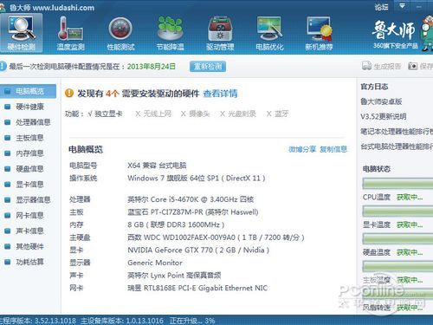433x325 pixels.
Task: Click the 重新检测 re-detect button
Action: pyautogui.click(x=208, y=67)
